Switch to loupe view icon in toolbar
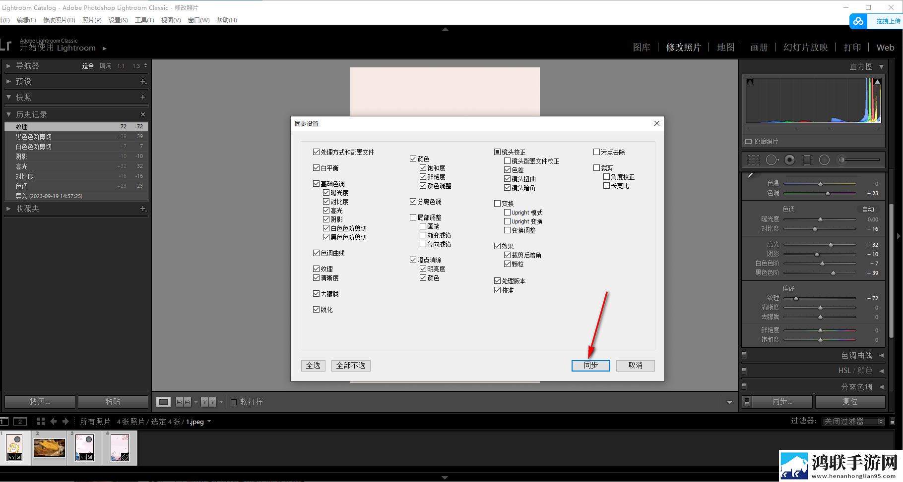The width and height of the screenshot is (903, 482). pos(163,402)
